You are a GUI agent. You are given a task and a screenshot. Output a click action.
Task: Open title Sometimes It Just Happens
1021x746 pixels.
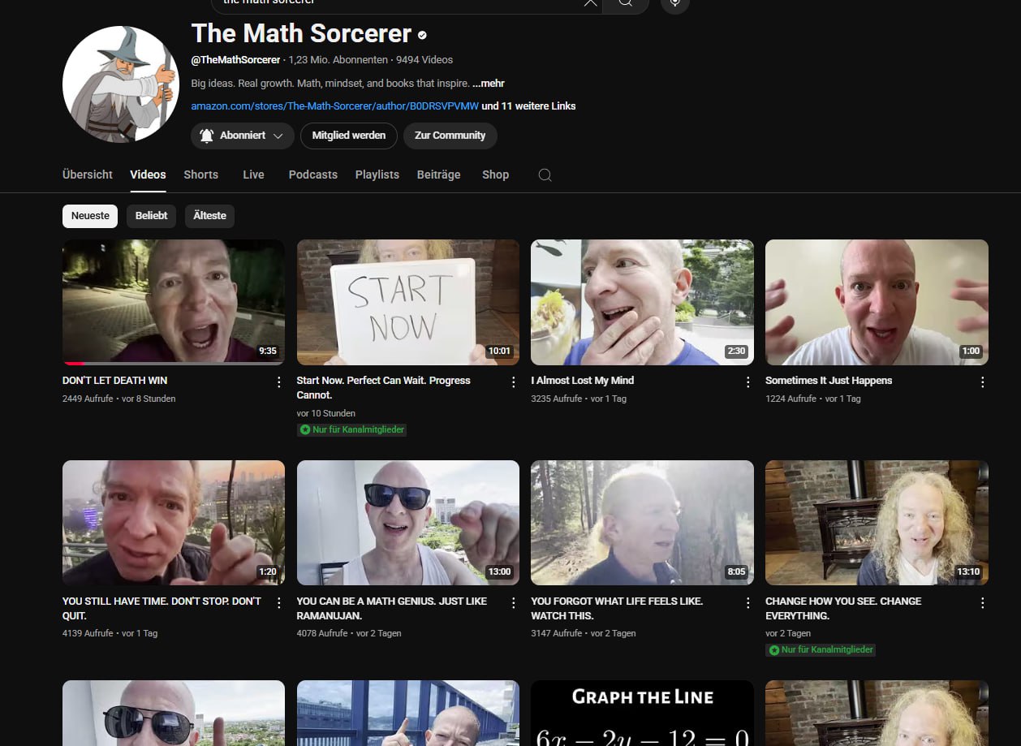[829, 380]
